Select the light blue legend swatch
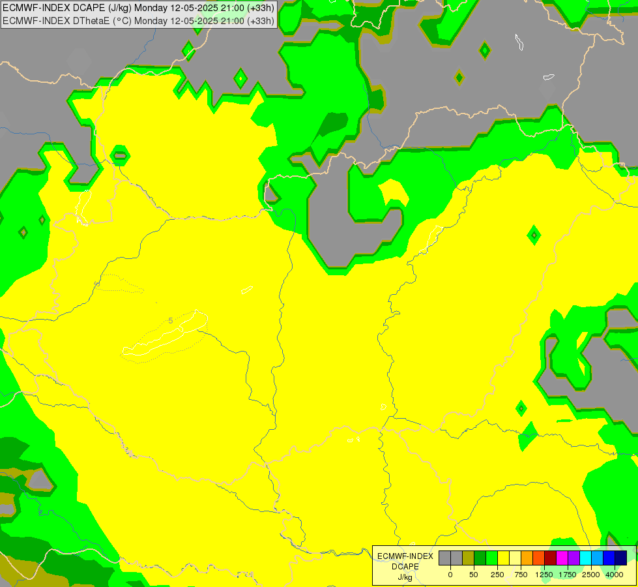The image size is (638, 587). (x=598, y=558)
